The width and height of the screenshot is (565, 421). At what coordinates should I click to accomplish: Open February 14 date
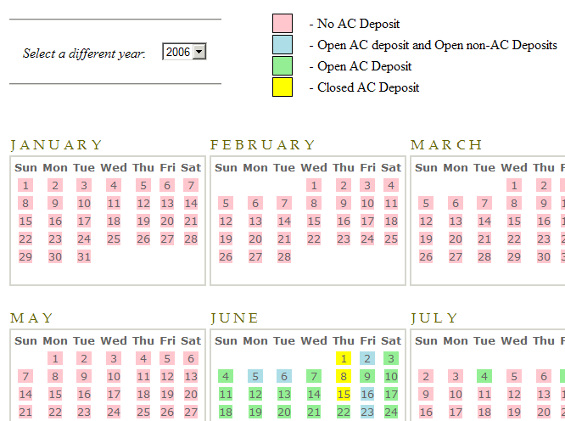click(284, 222)
